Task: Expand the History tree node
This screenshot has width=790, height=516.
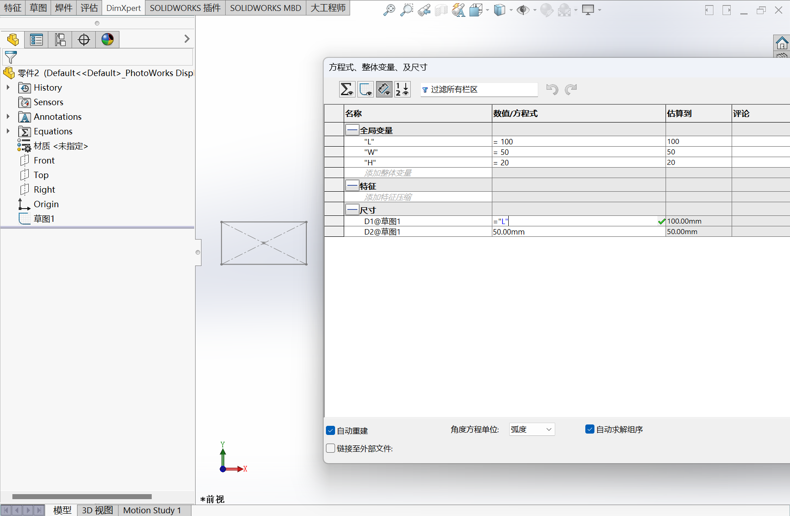Action: (x=8, y=87)
